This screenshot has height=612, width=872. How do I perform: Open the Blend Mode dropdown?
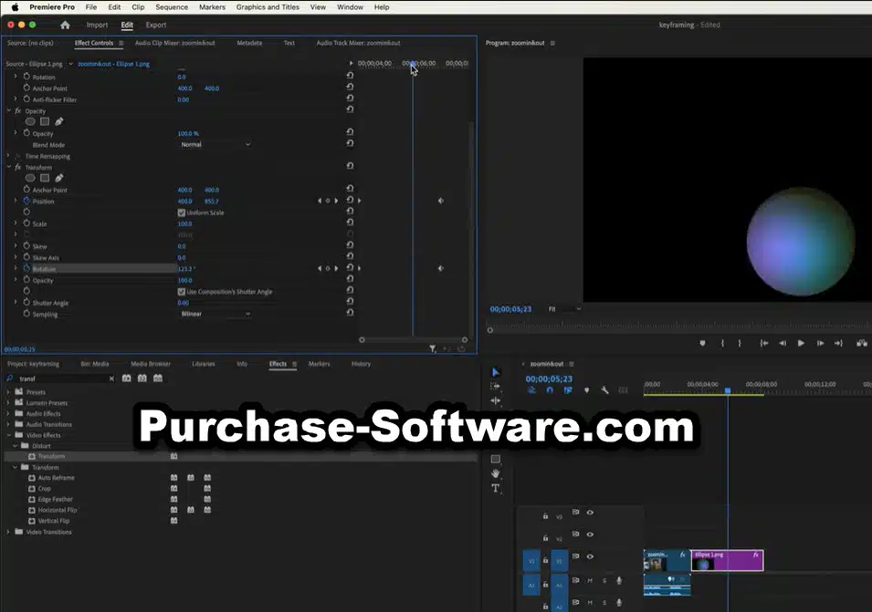(x=215, y=145)
